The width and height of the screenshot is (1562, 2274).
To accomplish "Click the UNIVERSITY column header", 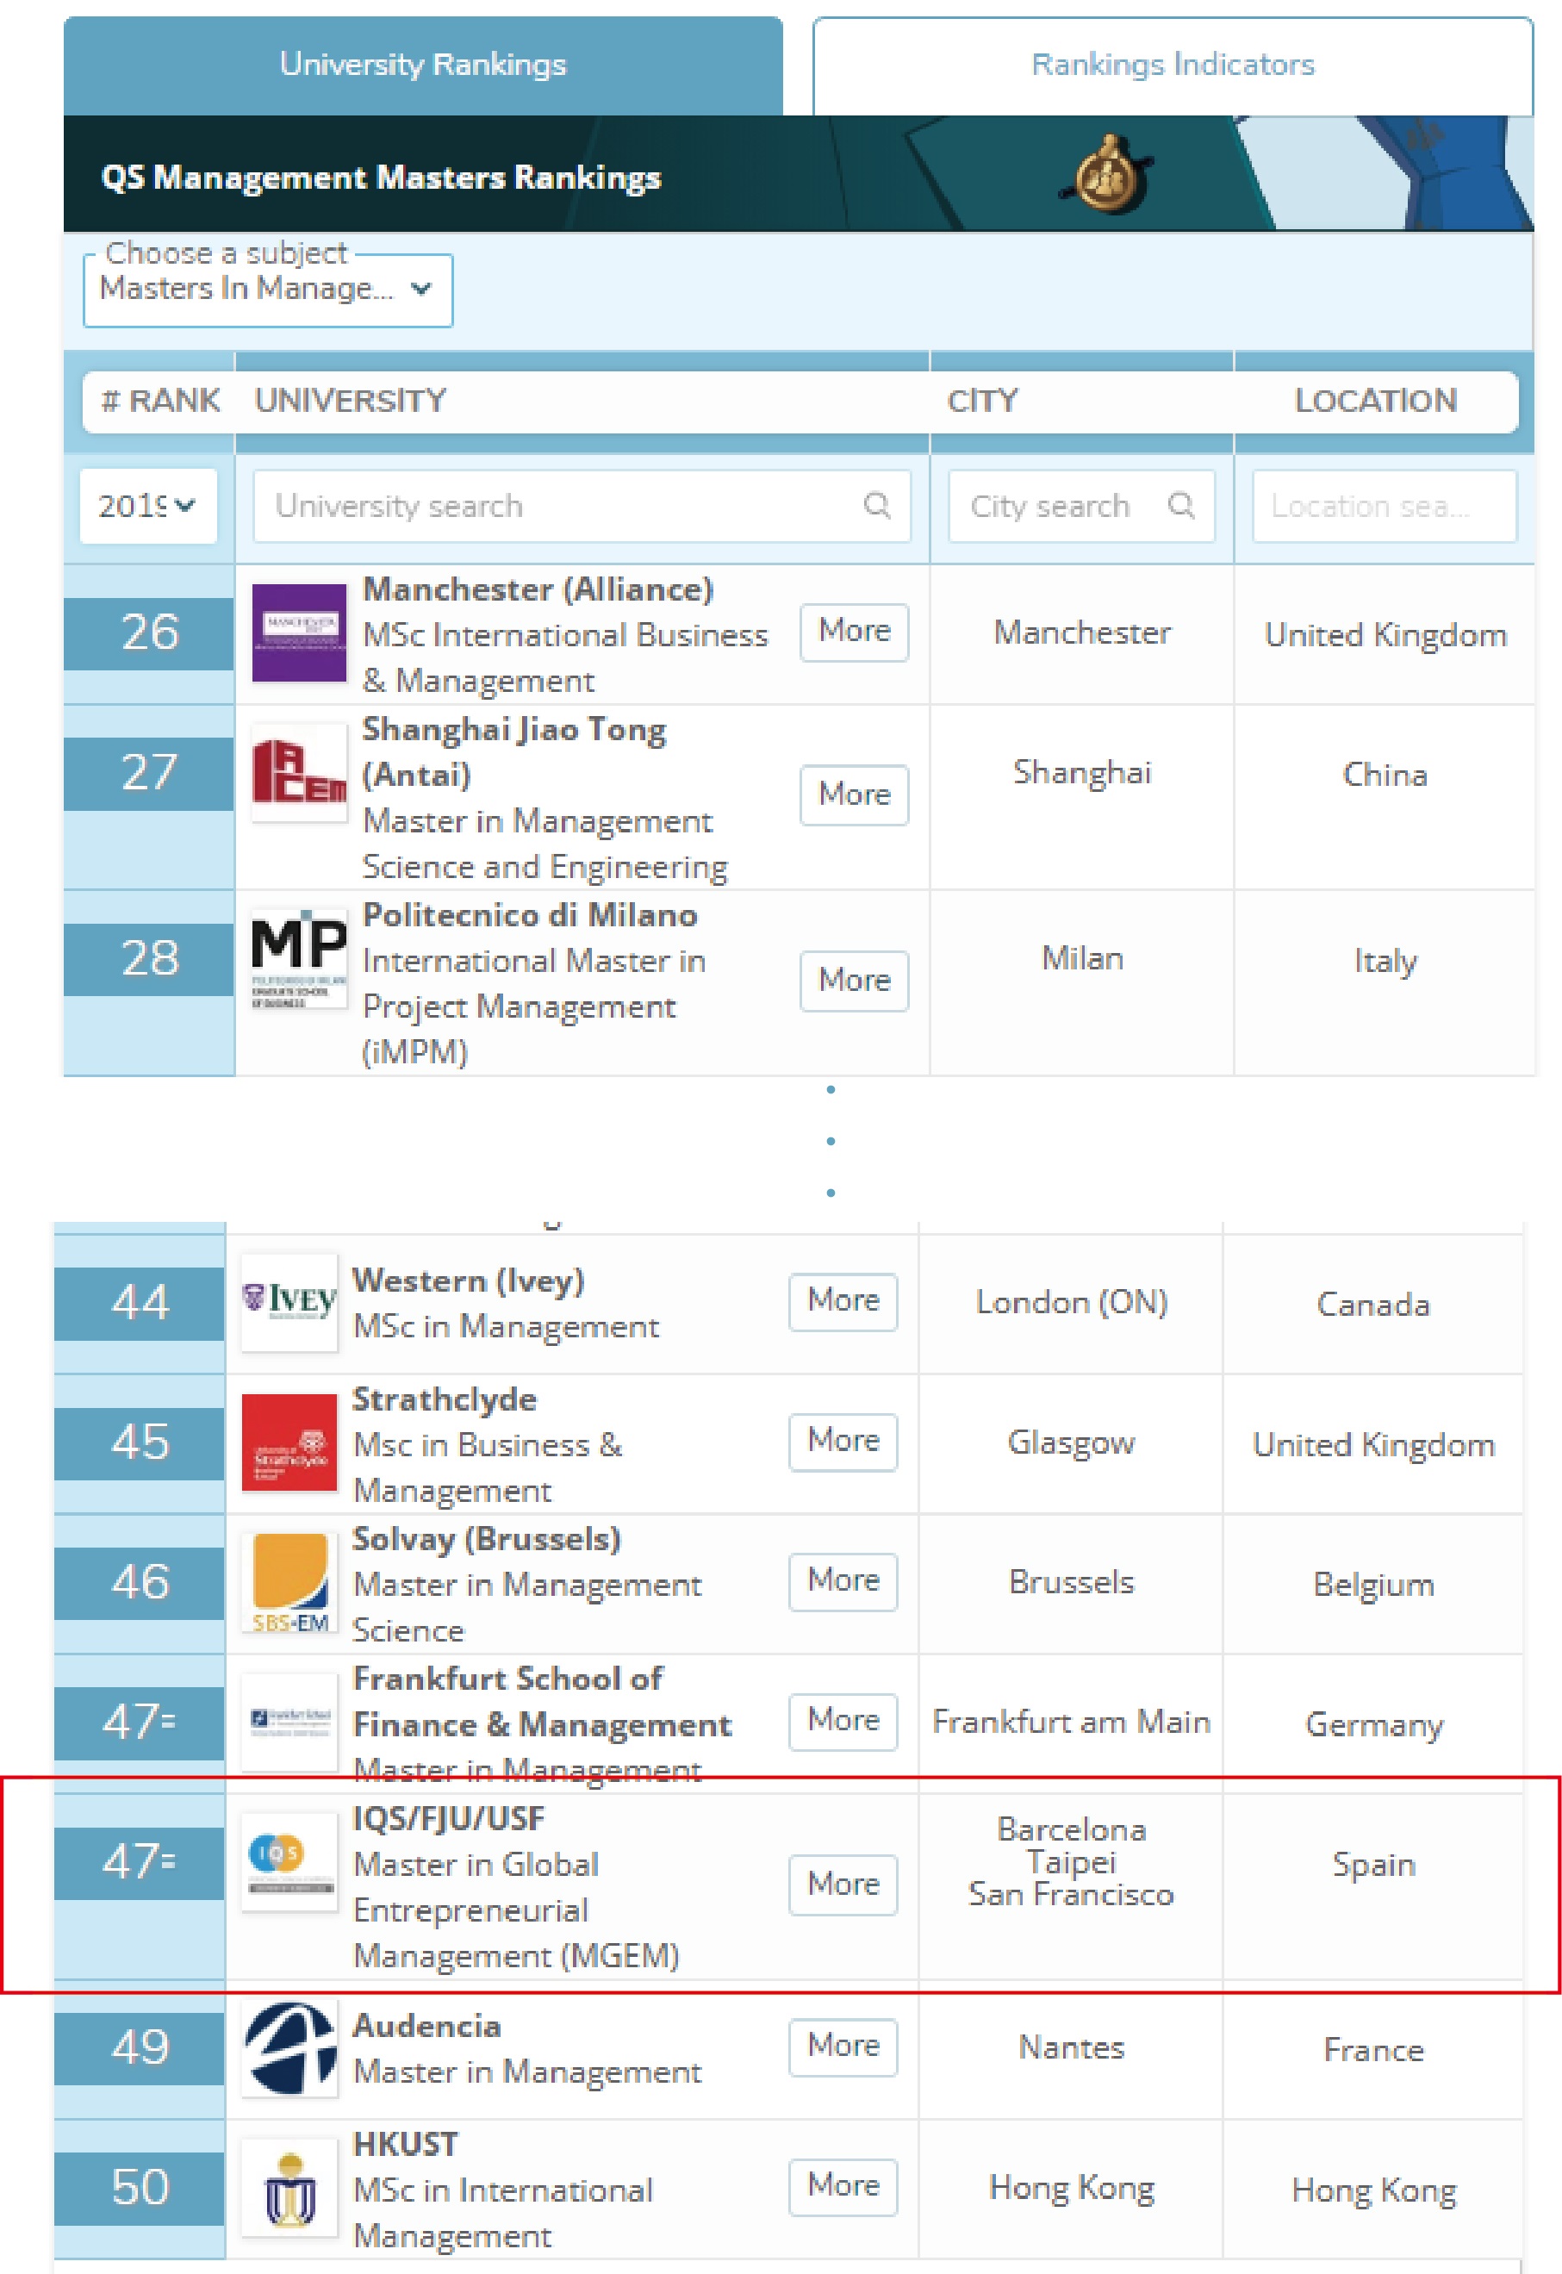I will point(351,401).
